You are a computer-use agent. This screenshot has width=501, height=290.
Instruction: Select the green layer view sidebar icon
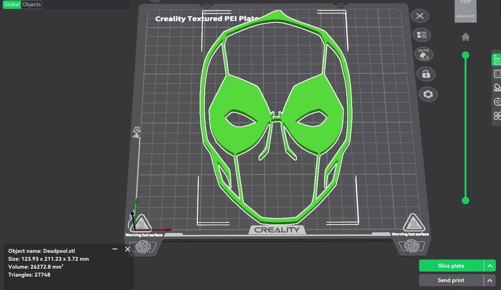coord(496,60)
